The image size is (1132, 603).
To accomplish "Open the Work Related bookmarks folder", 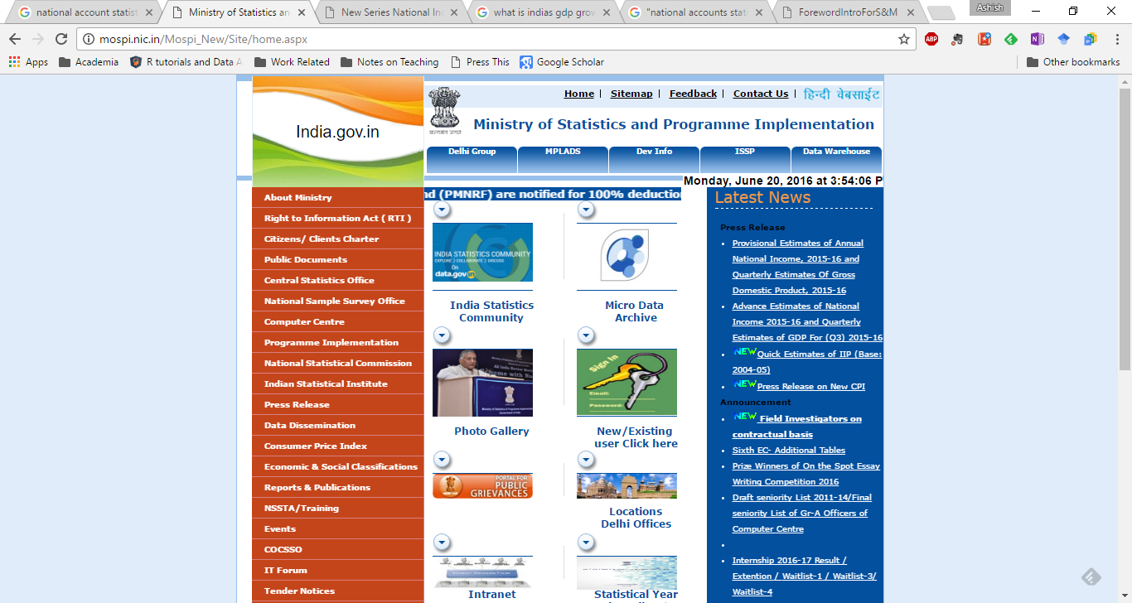I will tap(292, 62).
